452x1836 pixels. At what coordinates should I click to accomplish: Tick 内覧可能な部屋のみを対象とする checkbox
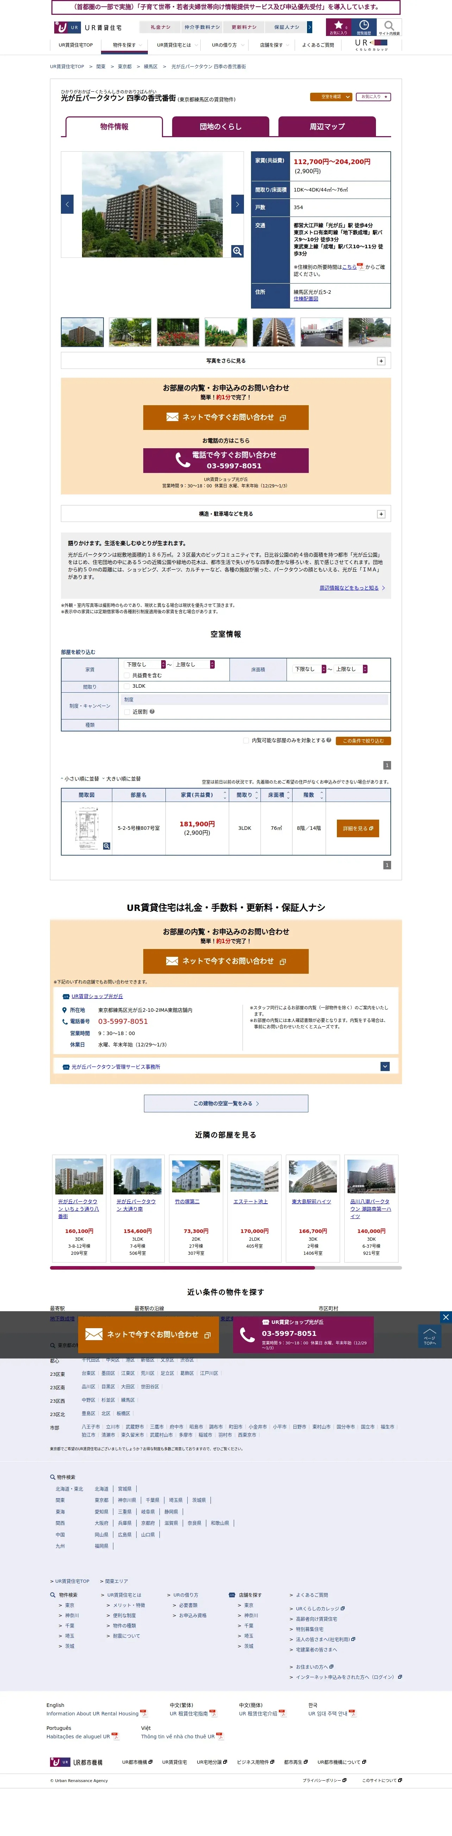[x=246, y=740]
